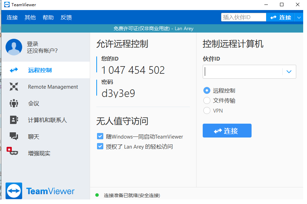Click the 无人值守访问 heading

tap(122, 121)
